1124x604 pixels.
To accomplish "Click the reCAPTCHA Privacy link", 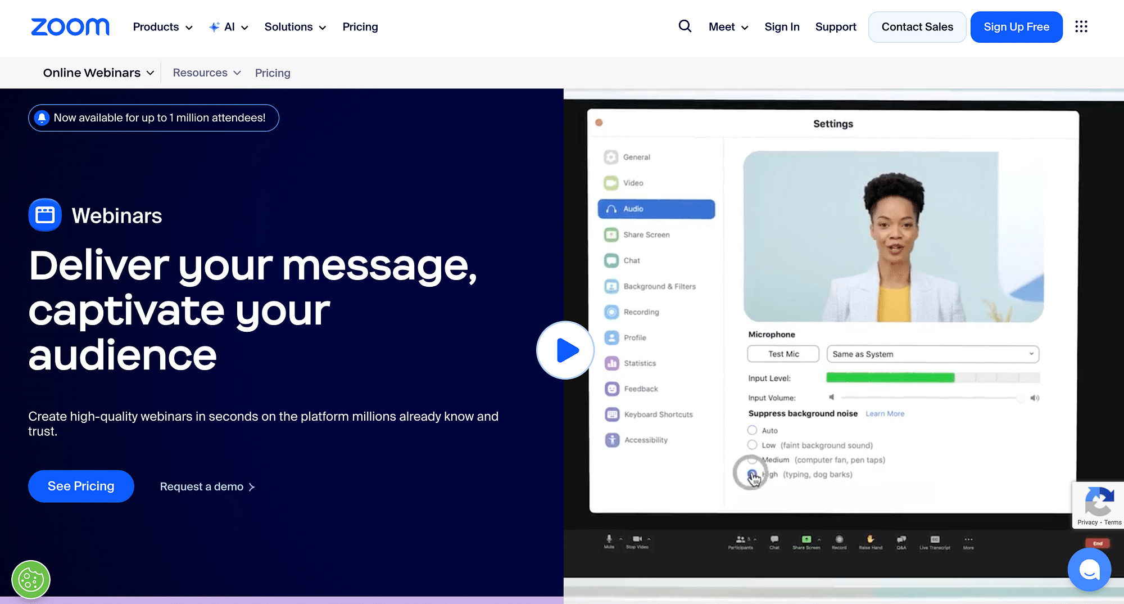I will (x=1087, y=522).
